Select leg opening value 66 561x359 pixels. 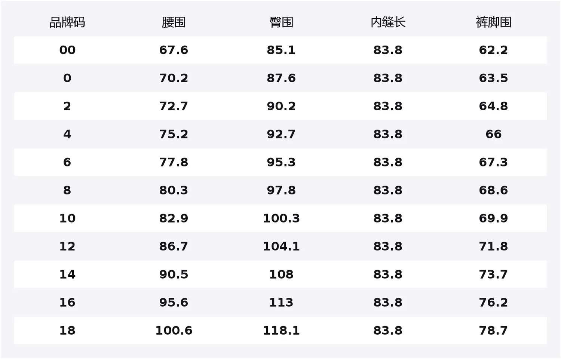tap(493, 134)
